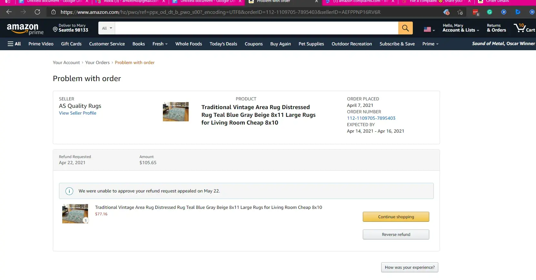Click How was your experience? button

tap(410, 267)
